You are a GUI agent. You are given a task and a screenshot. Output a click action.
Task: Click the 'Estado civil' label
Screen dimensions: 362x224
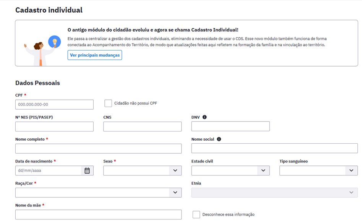(202, 161)
